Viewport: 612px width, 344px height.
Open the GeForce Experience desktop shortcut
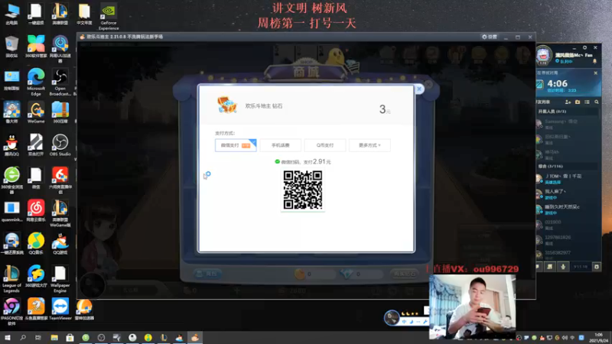109,17
